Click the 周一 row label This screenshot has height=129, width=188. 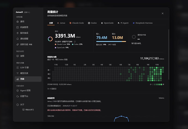coord(49,70)
